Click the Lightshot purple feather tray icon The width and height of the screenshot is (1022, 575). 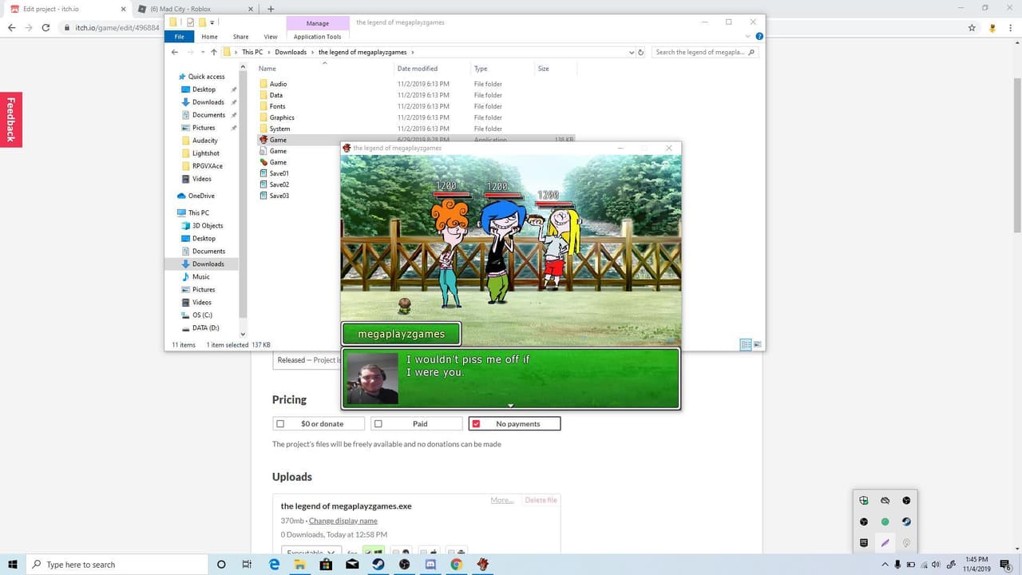click(x=885, y=543)
